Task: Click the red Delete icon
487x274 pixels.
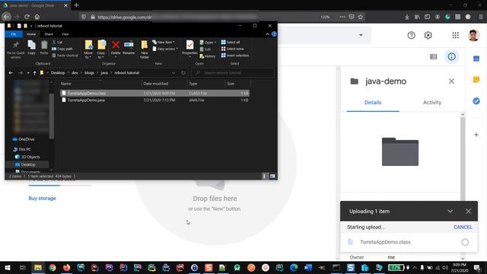Action: pyautogui.click(x=116, y=47)
